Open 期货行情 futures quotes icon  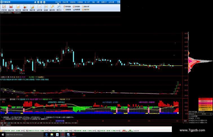coord(18,8)
